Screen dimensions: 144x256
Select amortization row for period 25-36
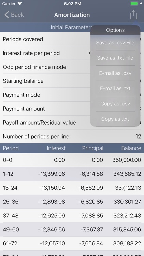pyautogui.click(x=72, y=202)
